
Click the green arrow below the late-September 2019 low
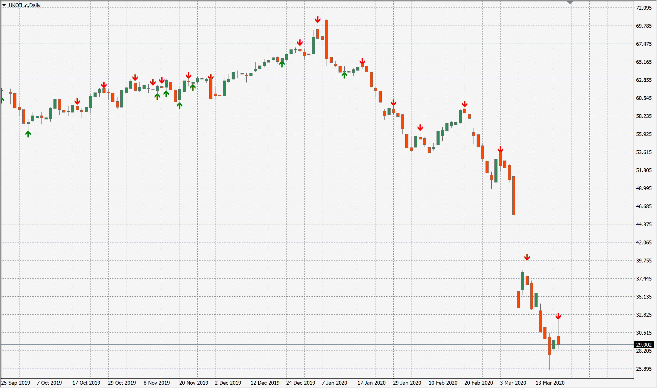click(x=28, y=134)
